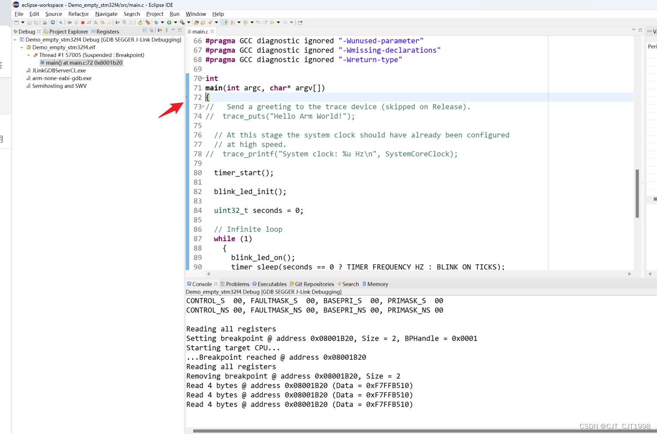
Task: Click the Save toolbar icon
Action: [29, 22]
